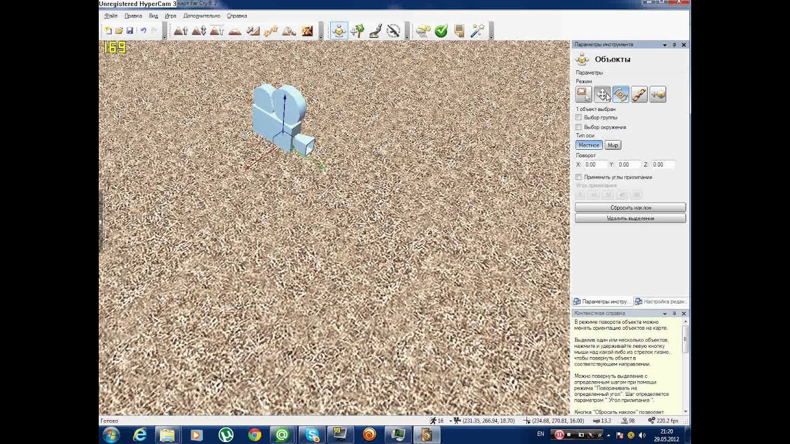Click the Сбросить наклон button
This screenshot has width=790, height=444.
(x=630, y=208)
